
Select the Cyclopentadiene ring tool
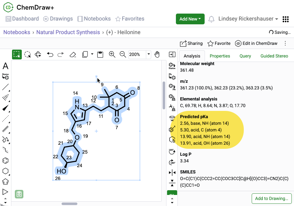[5, 181]
